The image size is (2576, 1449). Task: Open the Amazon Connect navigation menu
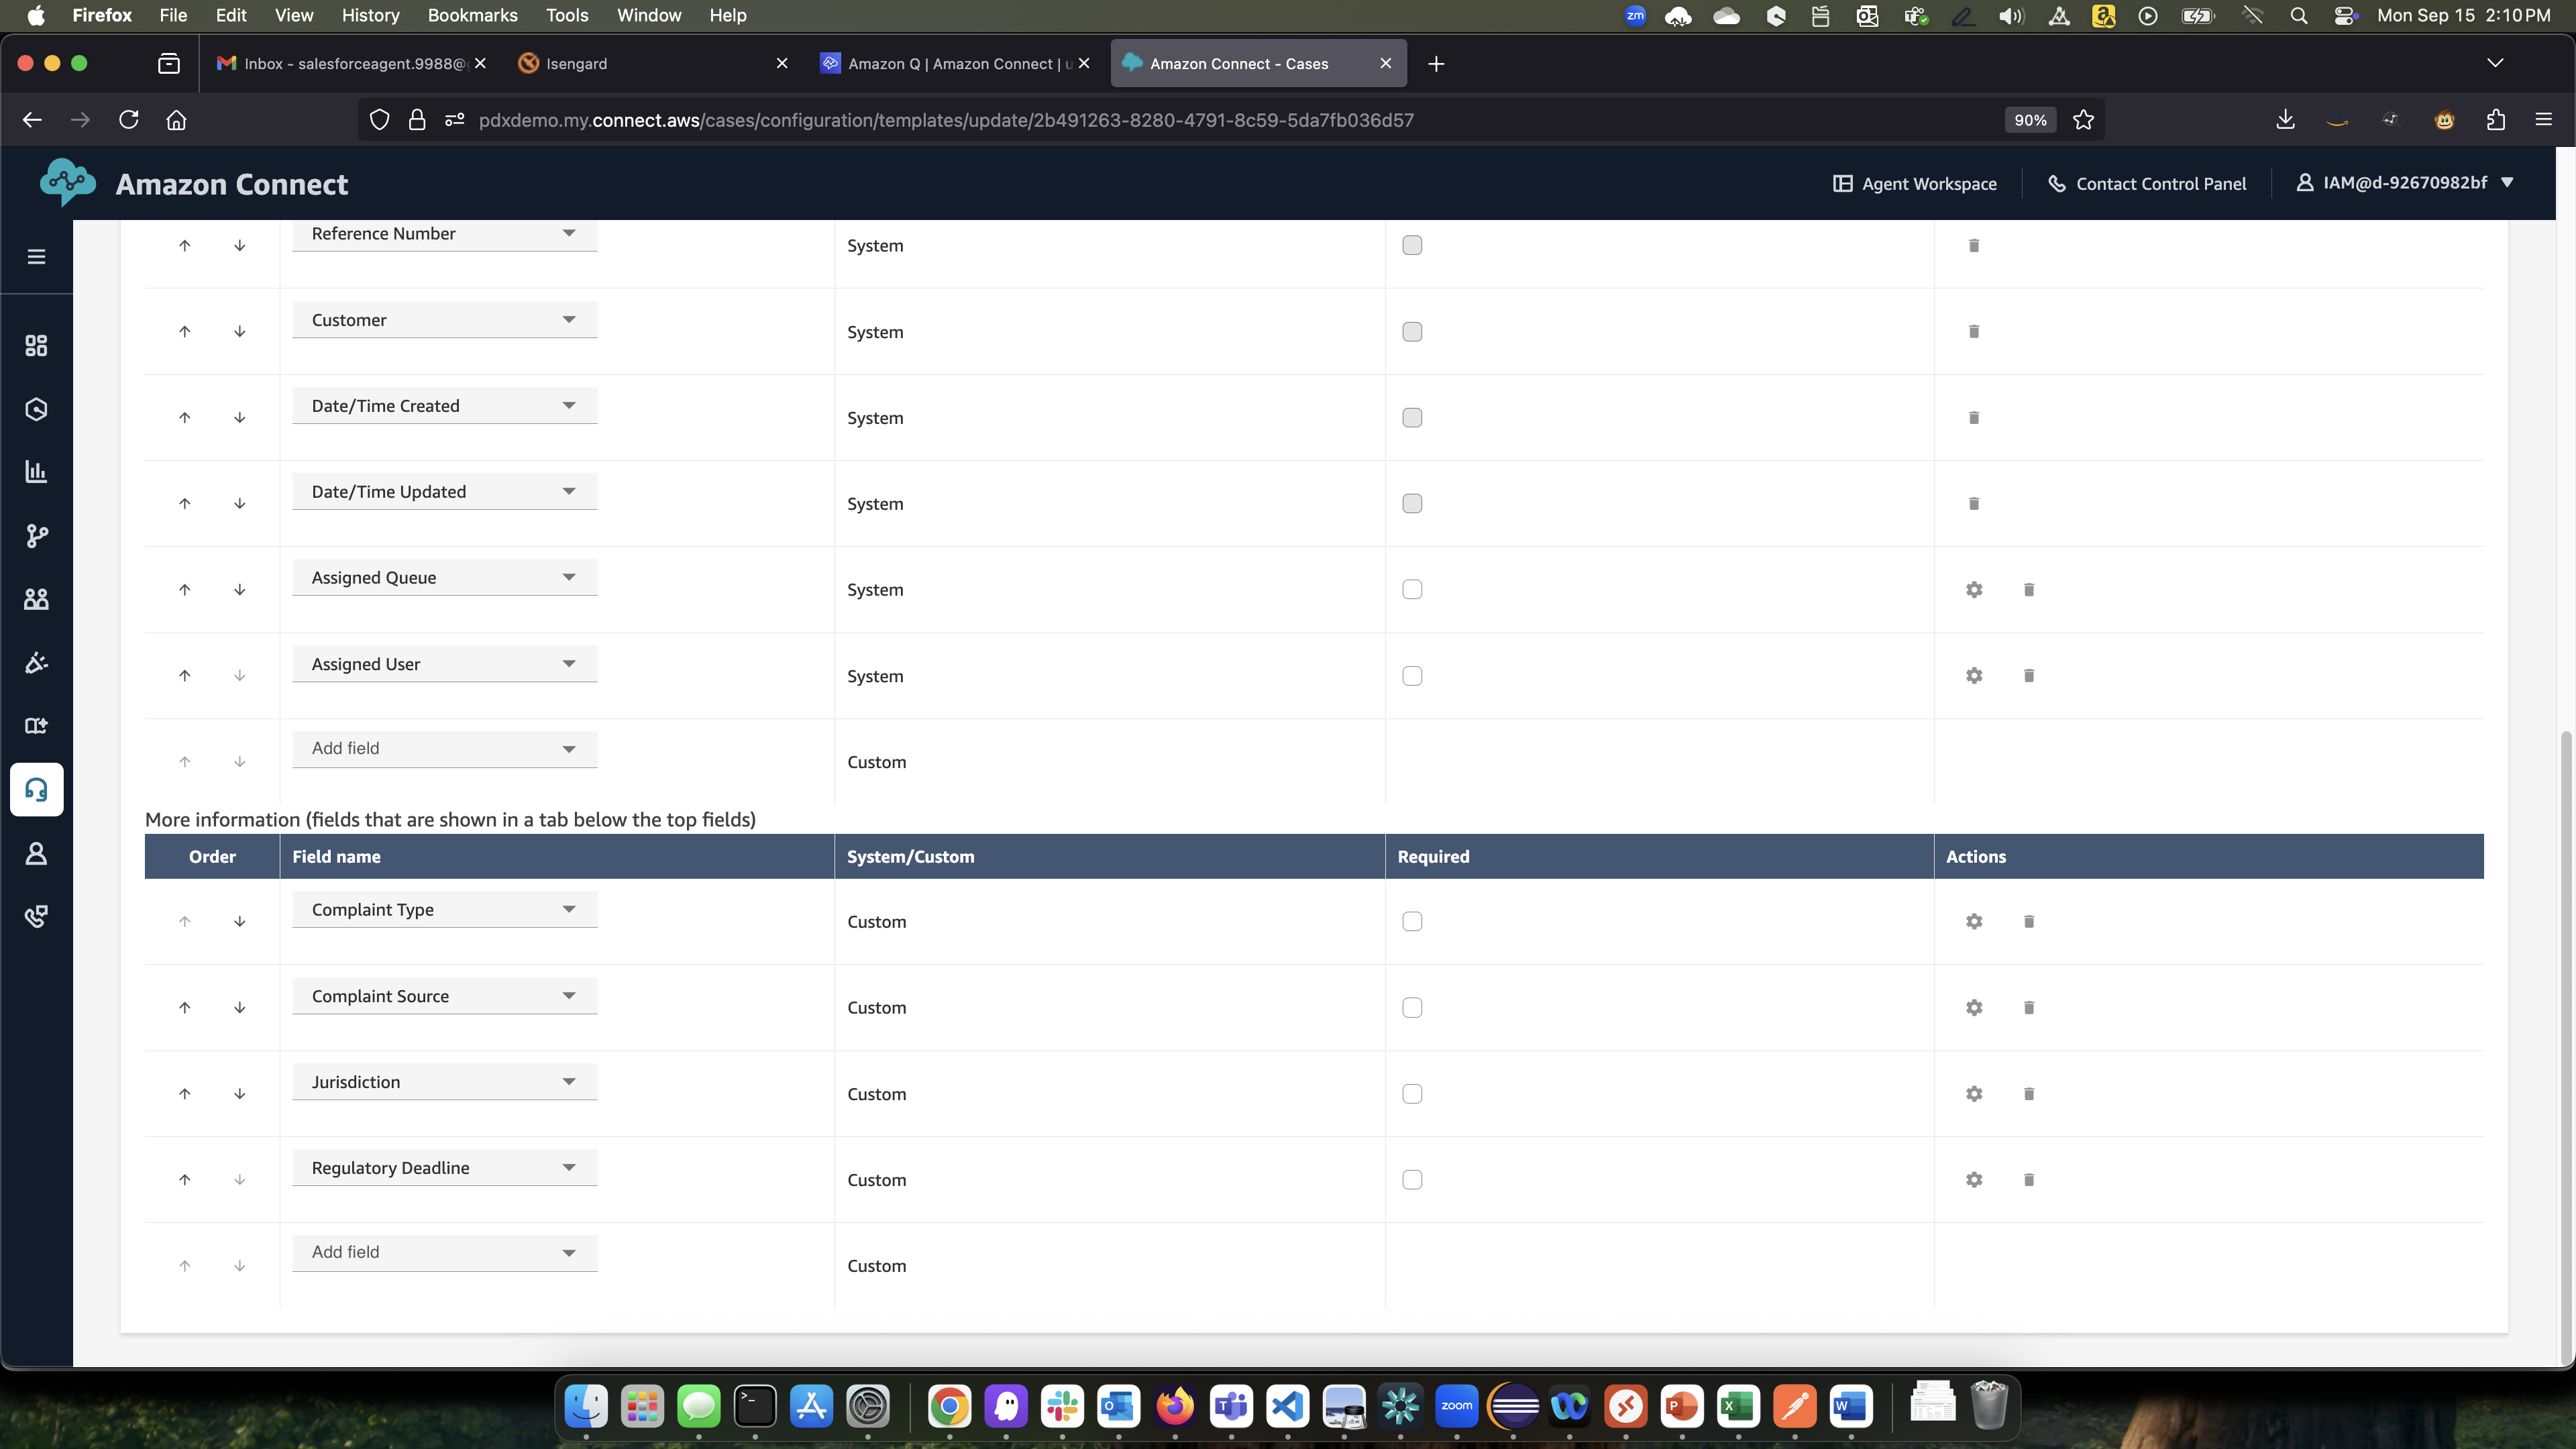(x=36, y=256)
